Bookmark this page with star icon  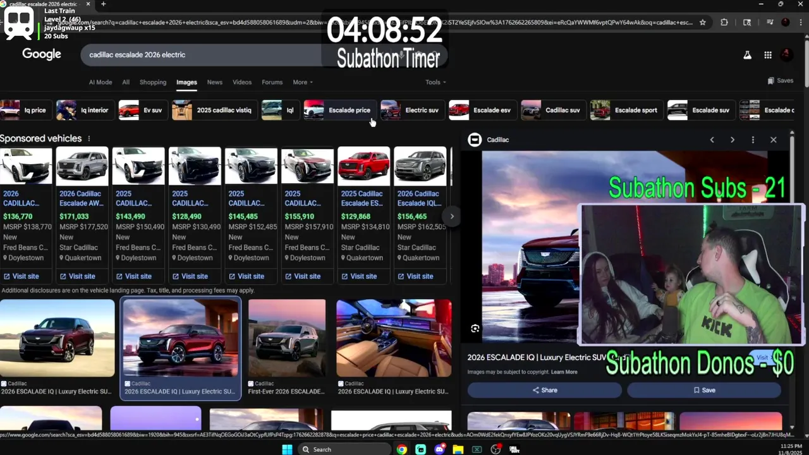pos(702,22)
